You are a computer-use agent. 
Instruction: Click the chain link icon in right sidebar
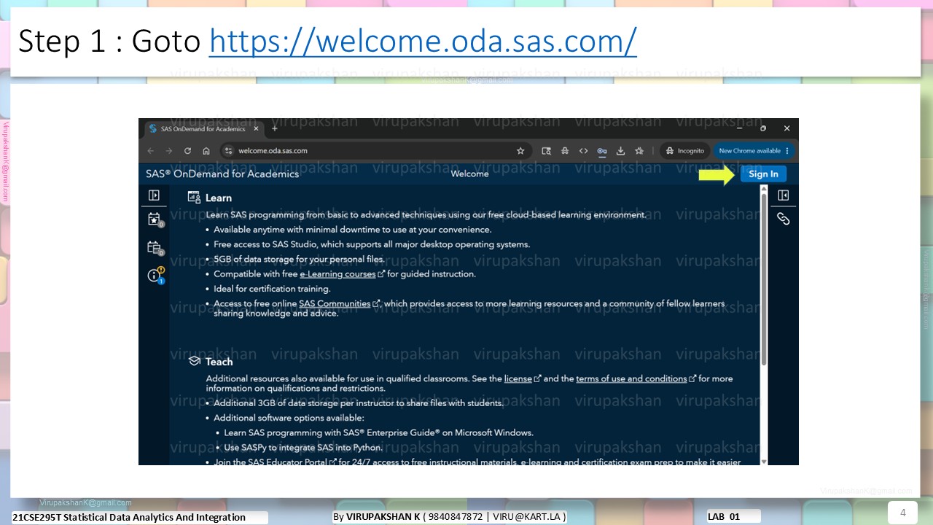784,219
